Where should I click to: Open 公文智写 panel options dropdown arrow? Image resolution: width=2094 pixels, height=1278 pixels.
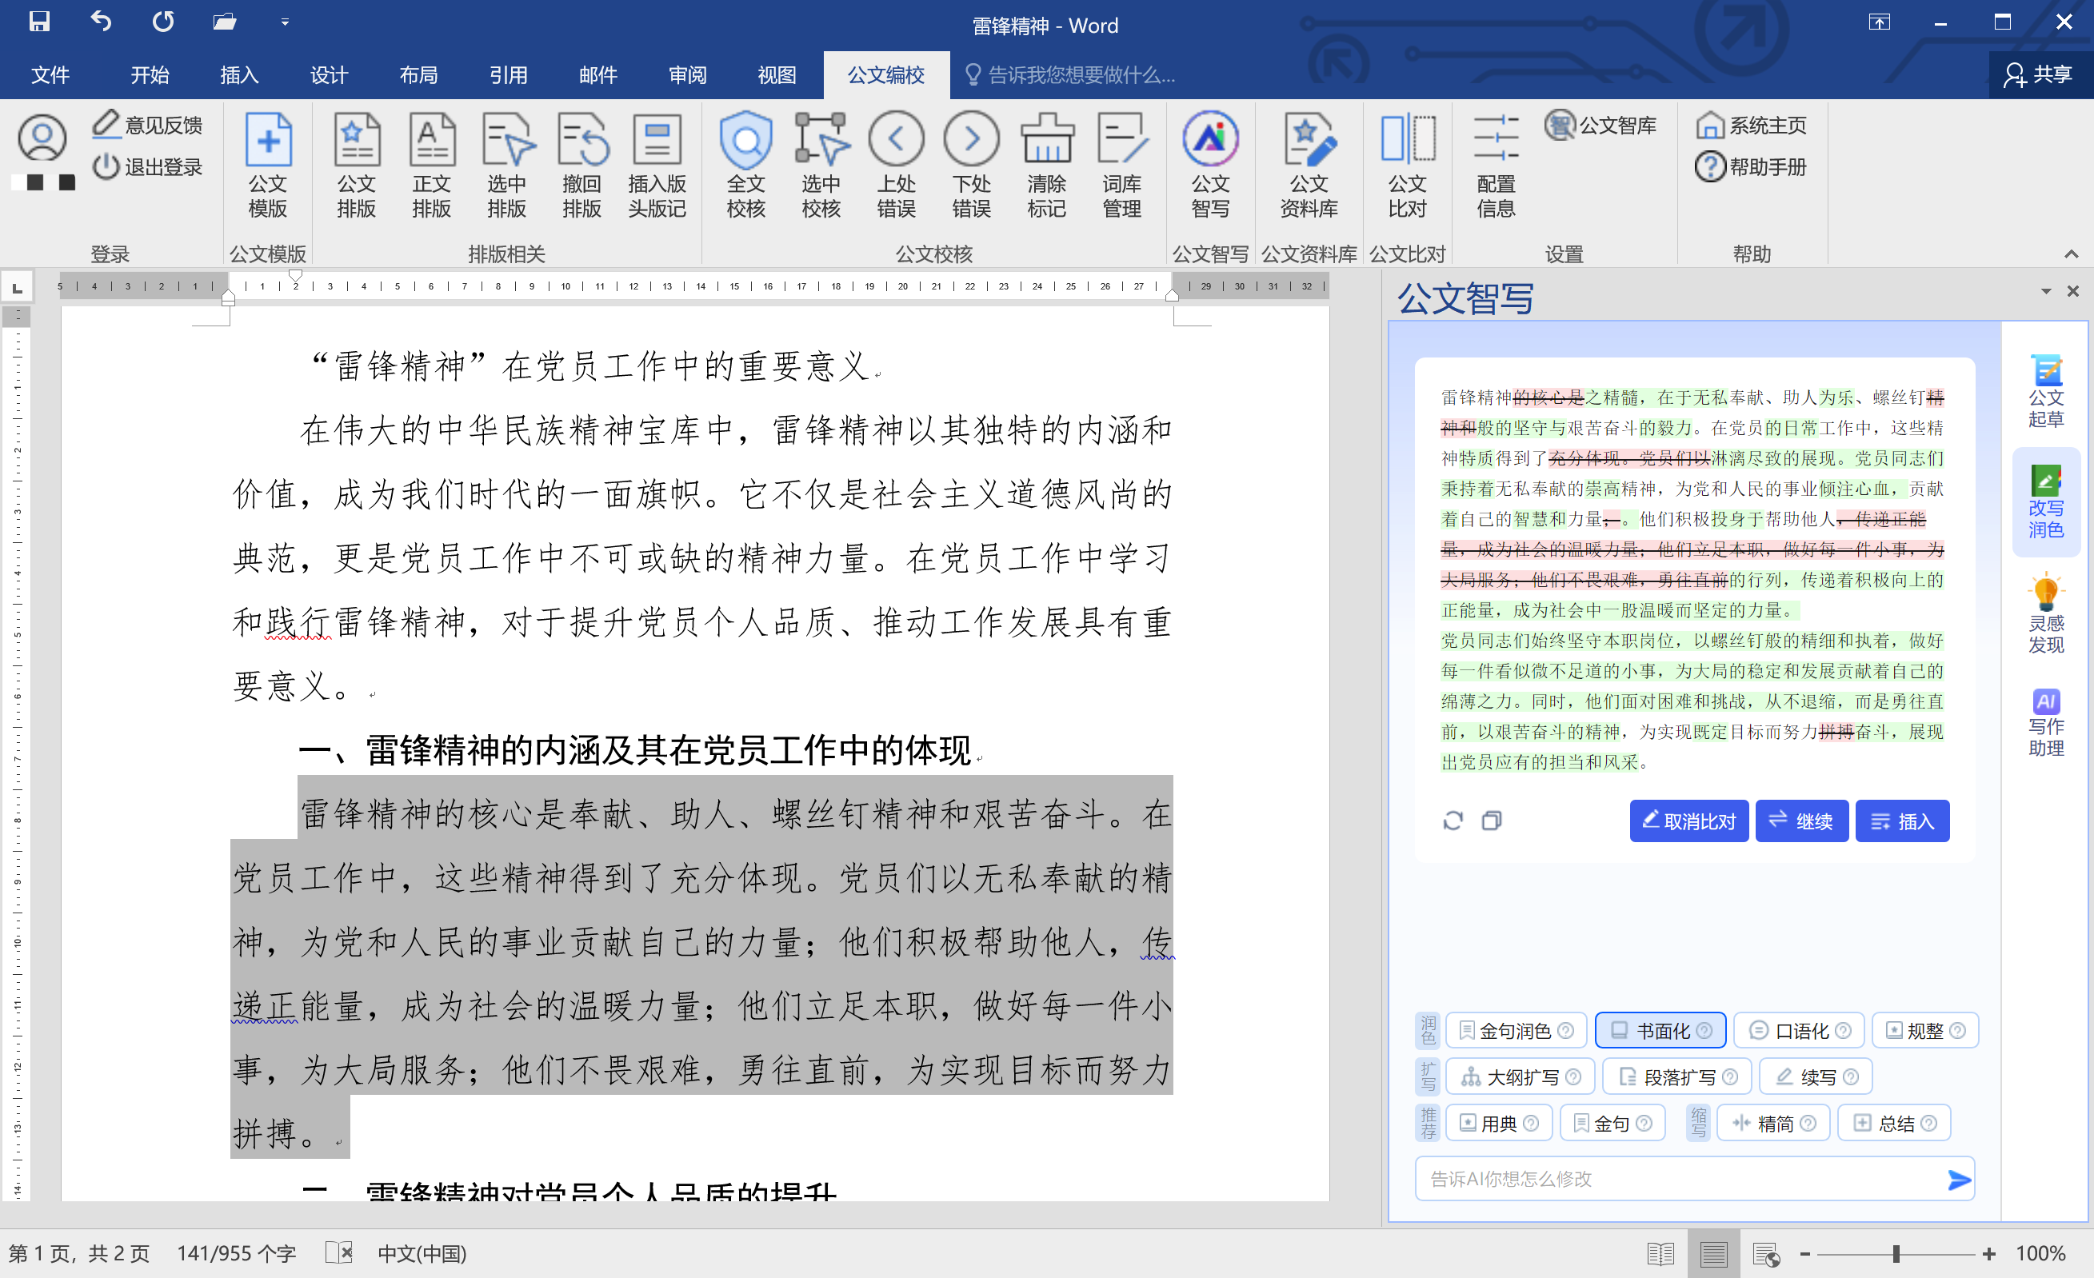(2046, 291)
